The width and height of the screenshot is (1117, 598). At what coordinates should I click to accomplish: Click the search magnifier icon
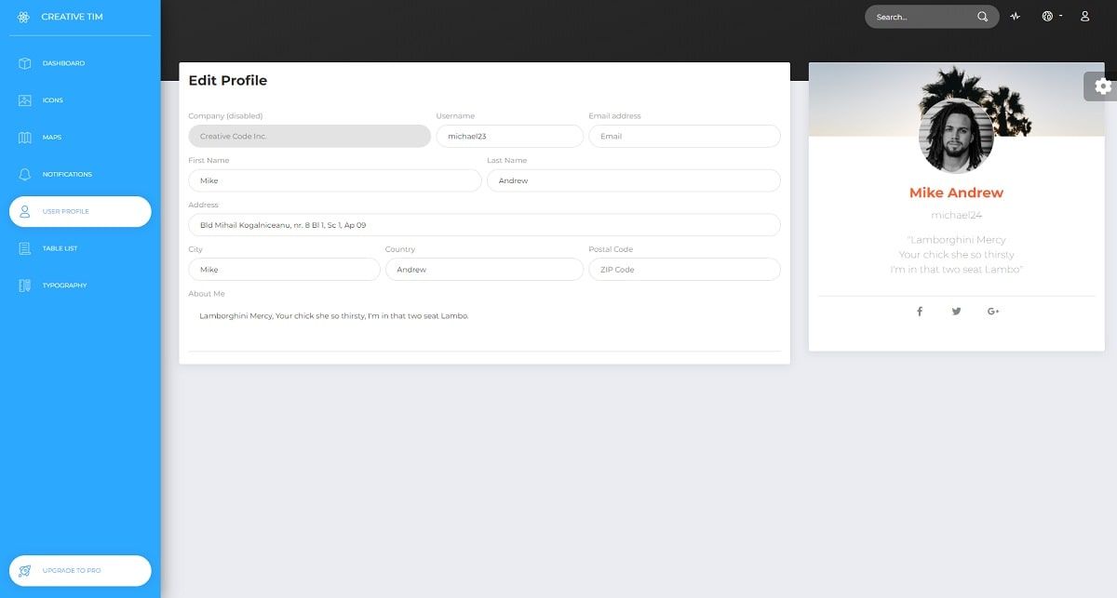coord(983,16)
